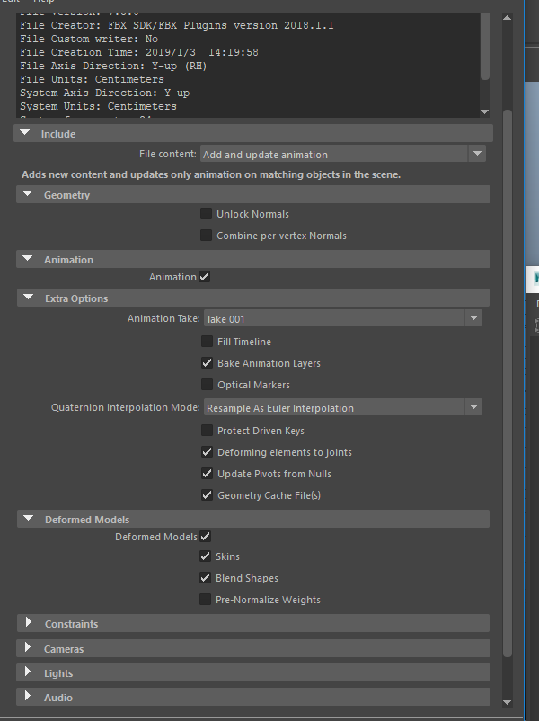Image resolution: width=539 pixels, height=721 pixels.
Task: Disable Geometry Cache File(s) checkbox
Action: pyautogui.click(x=207, y=495)
